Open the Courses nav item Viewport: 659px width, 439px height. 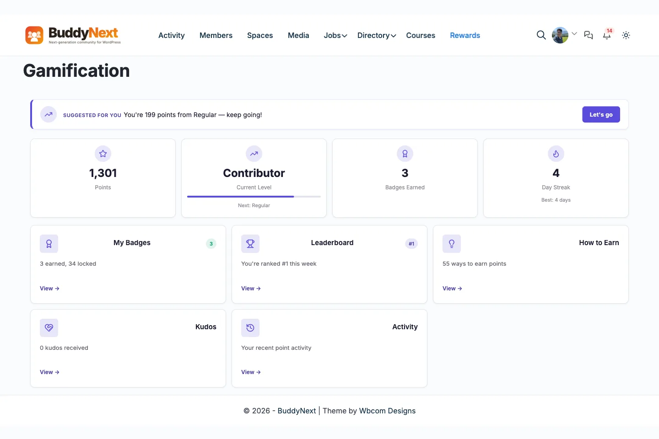(421, 35)
